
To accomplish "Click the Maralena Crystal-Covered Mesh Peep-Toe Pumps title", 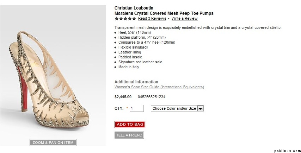I will click(x=164, y=13).
